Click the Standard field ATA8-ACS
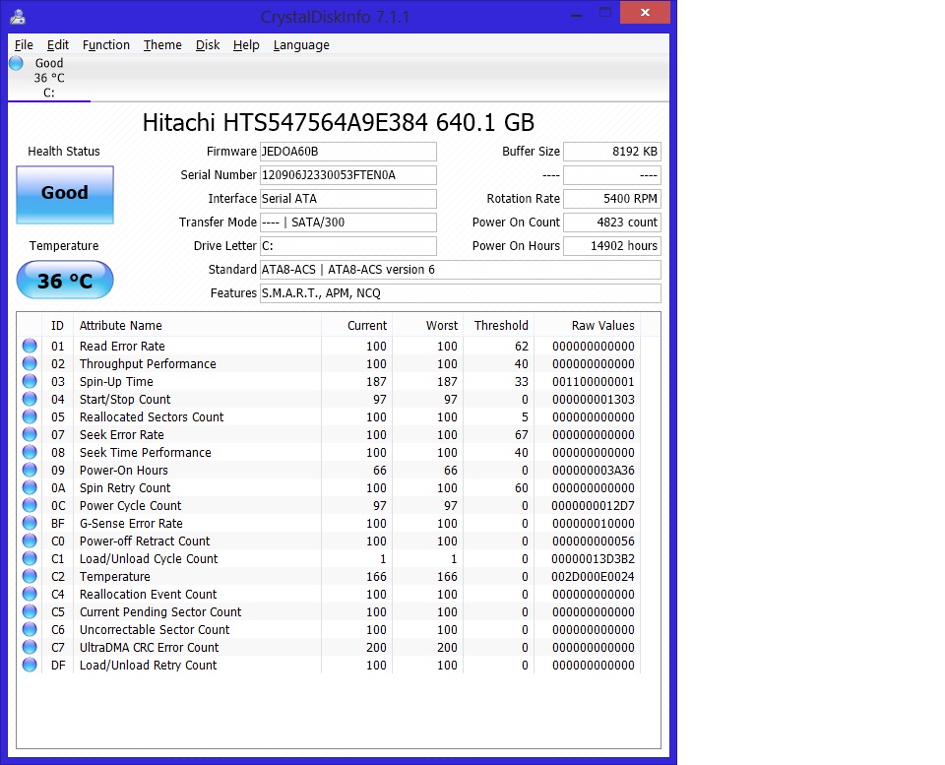 461,270
